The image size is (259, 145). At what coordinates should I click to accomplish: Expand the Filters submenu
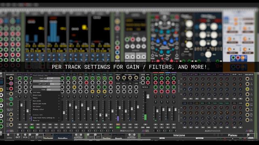pos(46,98)
